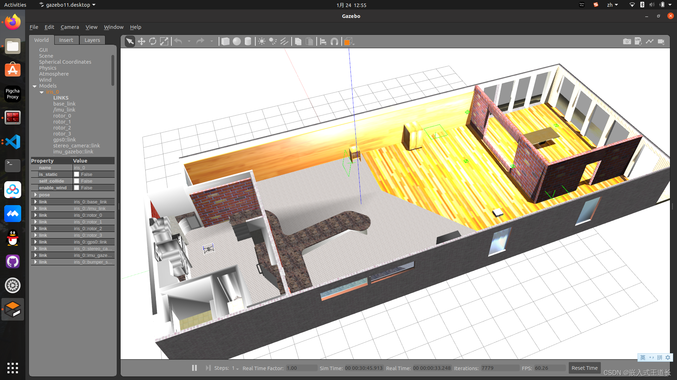Toggle the is_static checkbox
The image size is (677, 380).
click(77, 175)
